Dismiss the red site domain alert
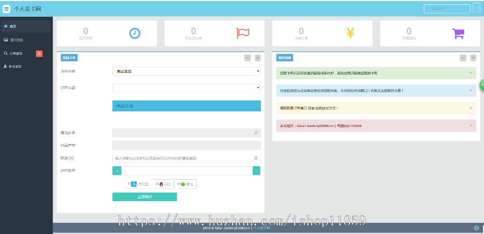The width and height of the screenshot is (484, 234). (471, 126)
